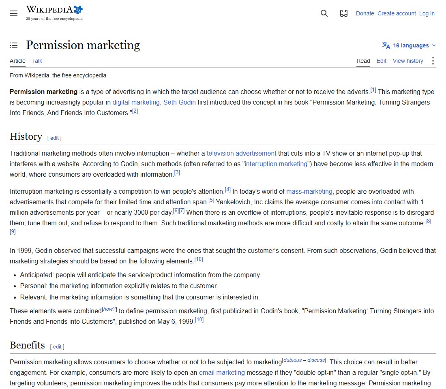
Task: Open the more options vertical dots
Action: [x=433, y=61]
